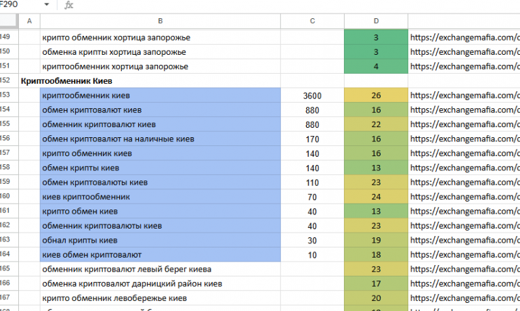
Task: Select column B header
Action: pyautogui.click(x=160, y=21)
